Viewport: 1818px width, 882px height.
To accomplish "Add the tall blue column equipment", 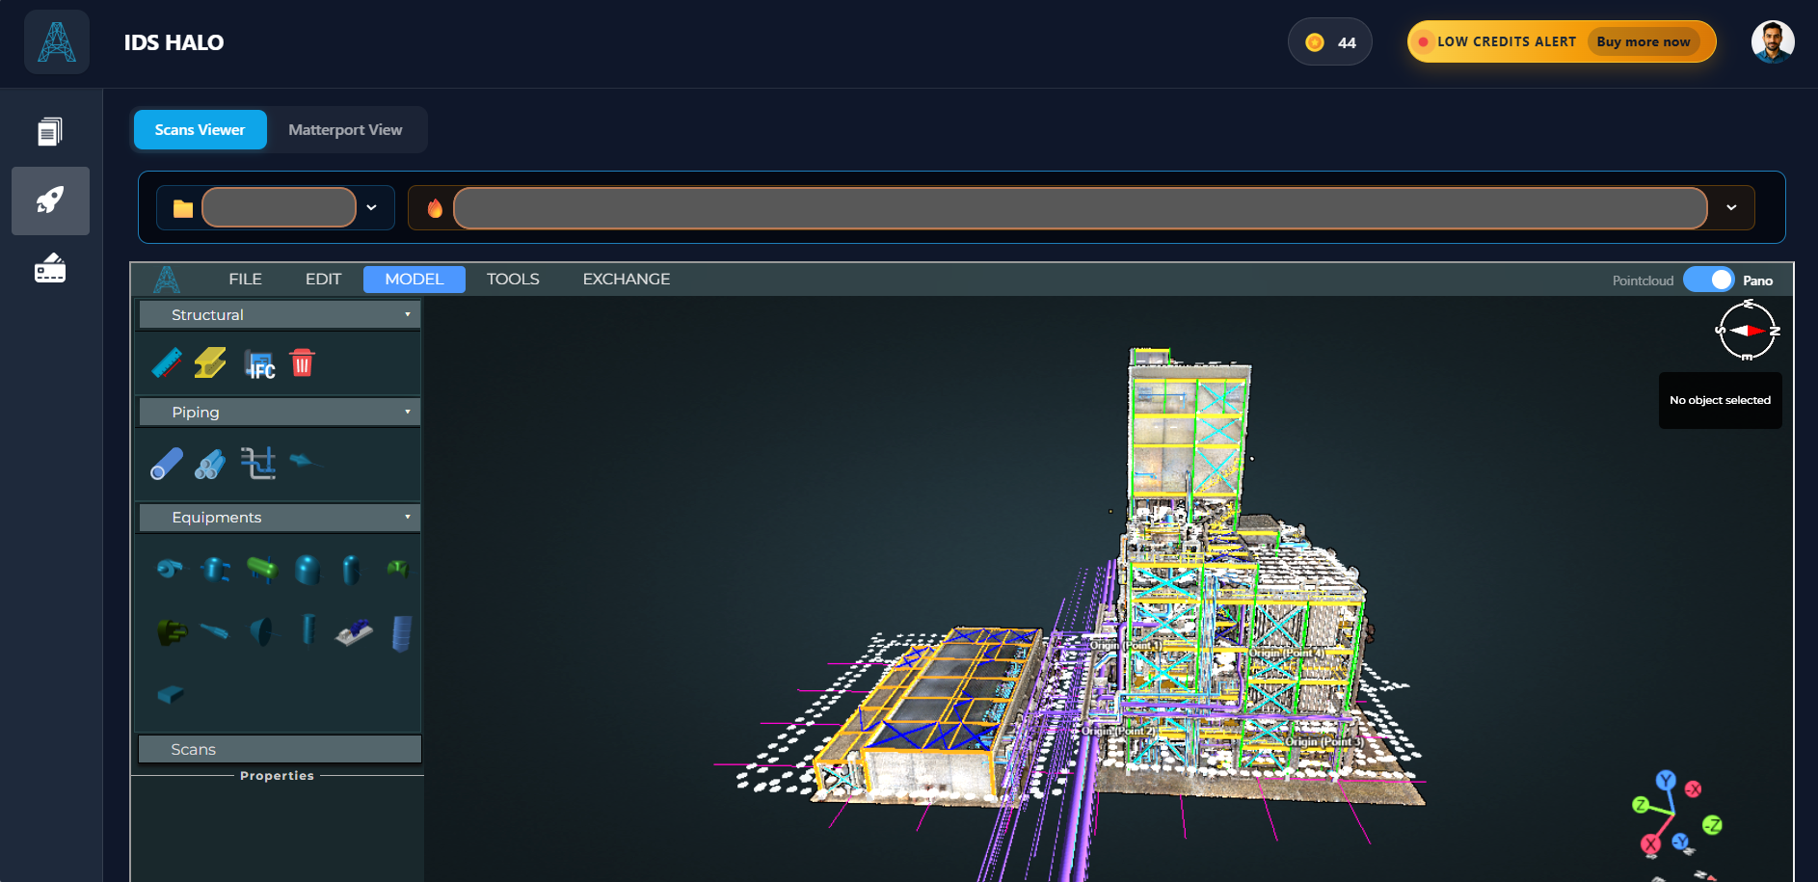I will (x=402, y=633).
